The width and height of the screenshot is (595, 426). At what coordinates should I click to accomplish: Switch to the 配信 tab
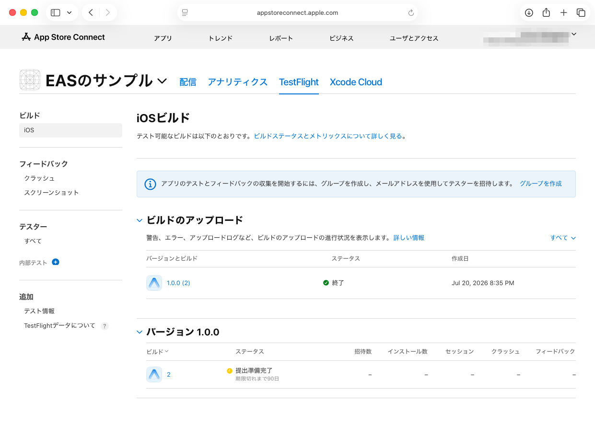coord(188,82)
